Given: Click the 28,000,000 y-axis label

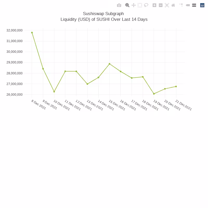Looking at the screenshot, I should coord(15,73).
